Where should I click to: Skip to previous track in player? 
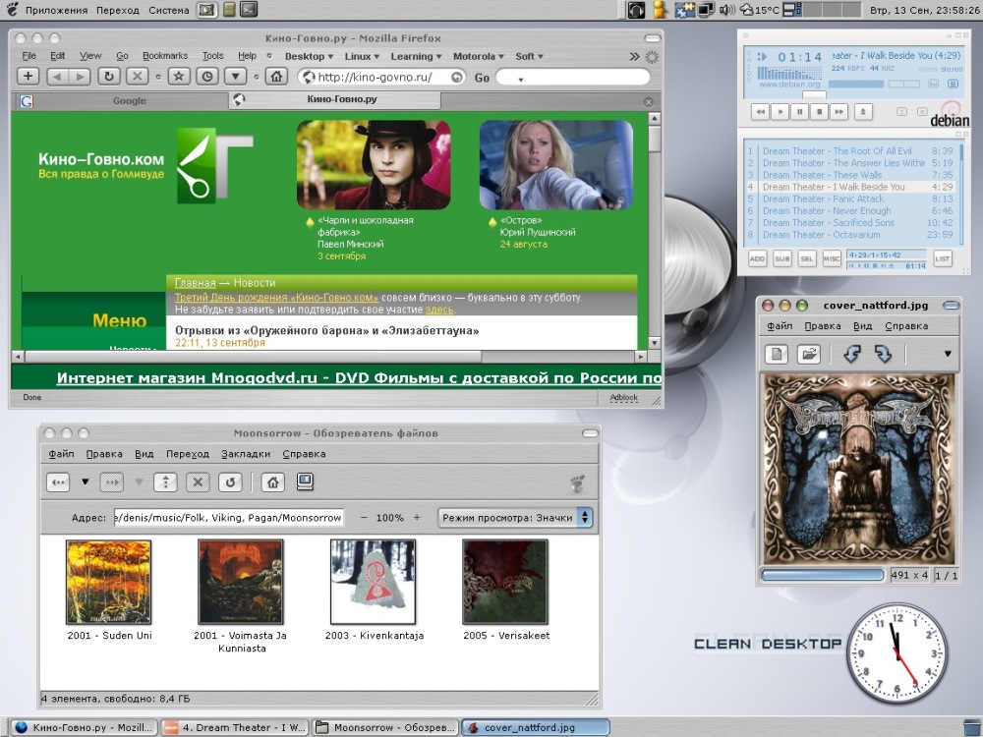click(761, 112)
